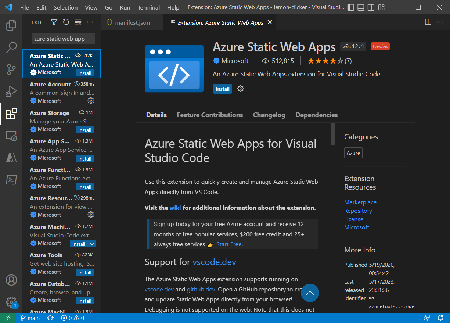Image resolution: width=450 pixels, height=323 pixels.
Task: Open the Manage gear in activity bar
Action: click(x=11, y=302)
